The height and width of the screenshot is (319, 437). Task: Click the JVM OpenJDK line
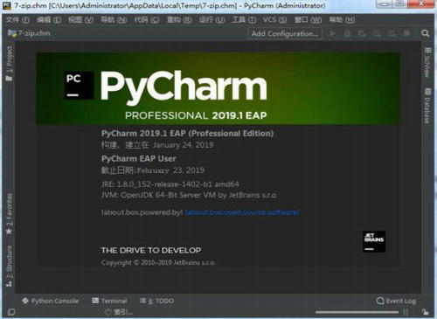[189, 195]
